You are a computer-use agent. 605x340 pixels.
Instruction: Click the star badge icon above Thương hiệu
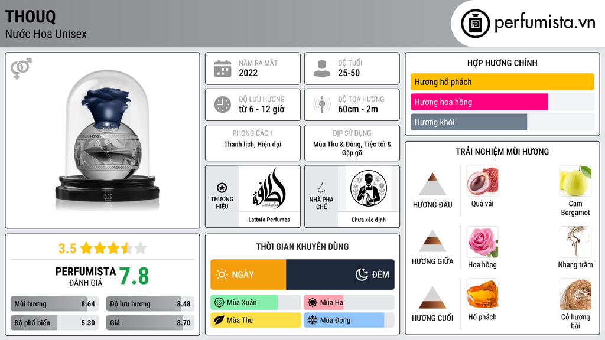pos(222,188)
